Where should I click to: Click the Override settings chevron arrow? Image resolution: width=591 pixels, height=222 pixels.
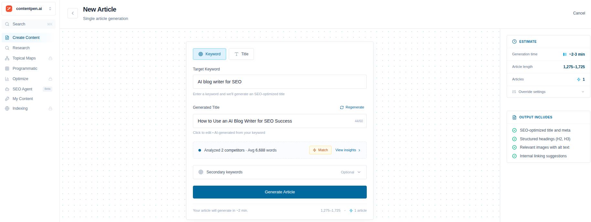click(583, 92)
